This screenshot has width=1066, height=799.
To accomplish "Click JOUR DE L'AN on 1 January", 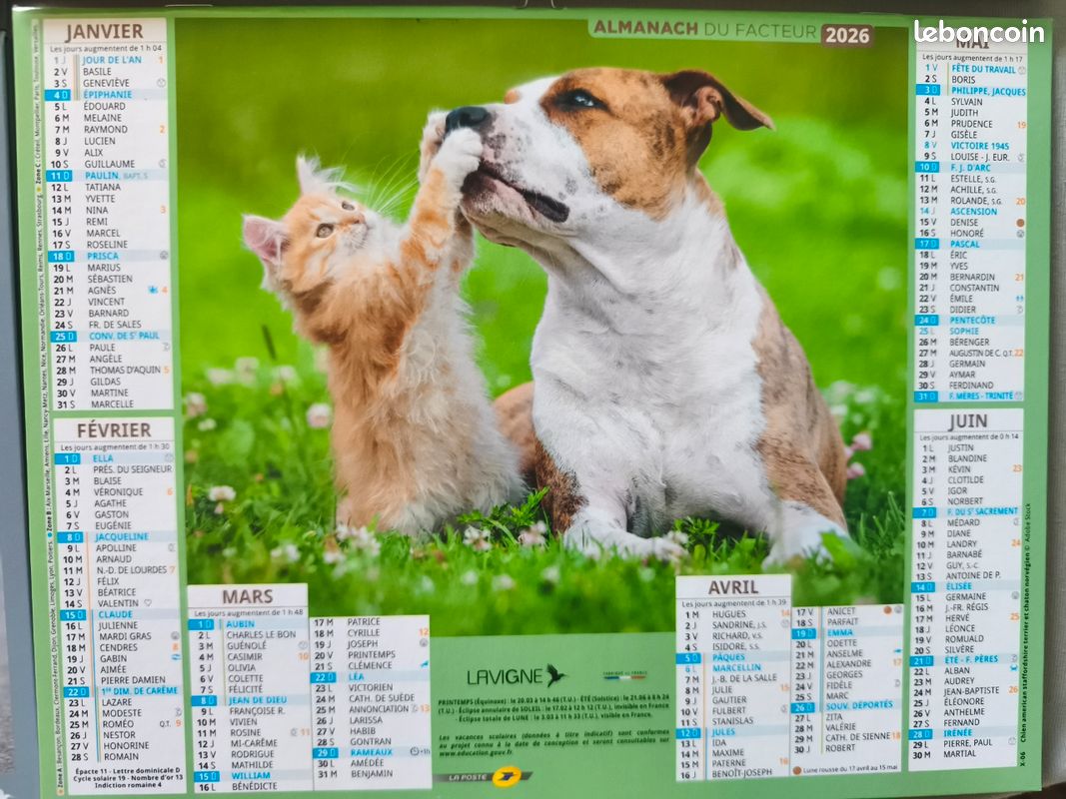I will [x=112, y=60].
